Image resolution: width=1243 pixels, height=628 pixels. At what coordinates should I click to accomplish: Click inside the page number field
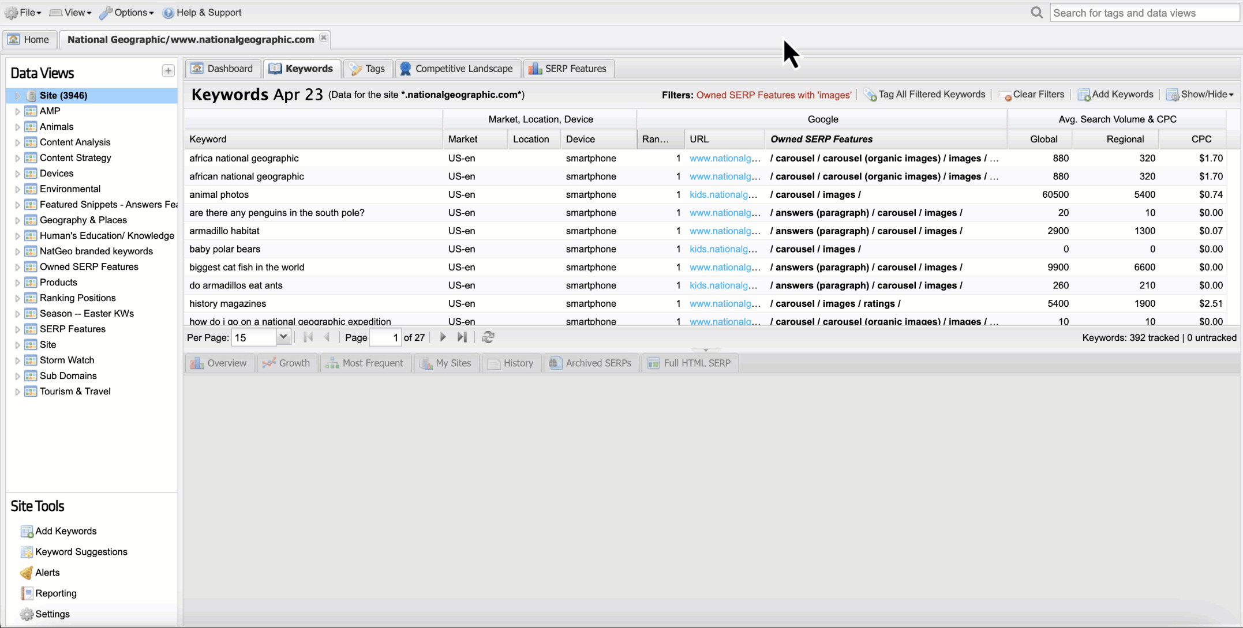pyautogui.click(x=385, y=337)
